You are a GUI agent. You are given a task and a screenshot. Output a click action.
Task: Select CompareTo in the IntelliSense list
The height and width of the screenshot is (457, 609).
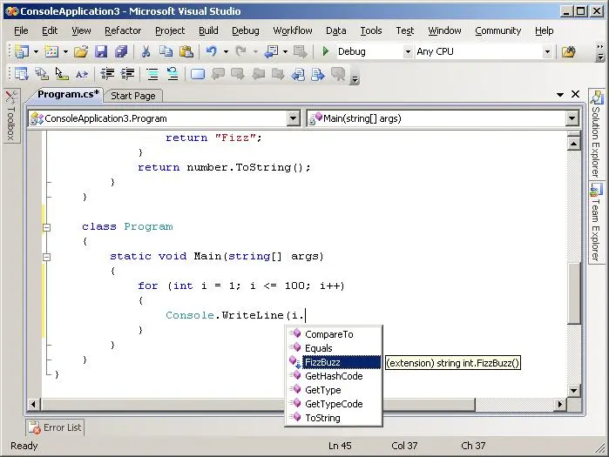click(x=334, y=334)
